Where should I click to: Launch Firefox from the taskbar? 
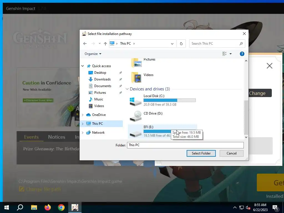pos(48,207)
